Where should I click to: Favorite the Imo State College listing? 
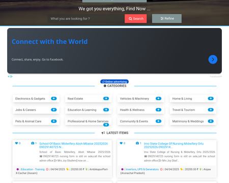[x=121, y=143]
